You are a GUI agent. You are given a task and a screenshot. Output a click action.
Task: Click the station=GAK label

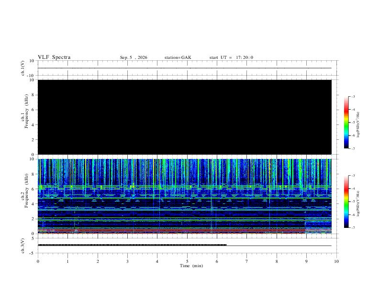[178, 57]
